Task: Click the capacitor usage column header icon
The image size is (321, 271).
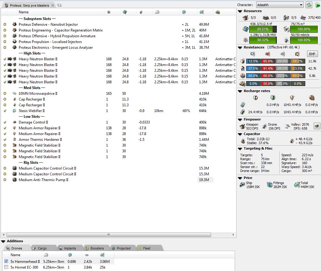Action: coord(141,12)
